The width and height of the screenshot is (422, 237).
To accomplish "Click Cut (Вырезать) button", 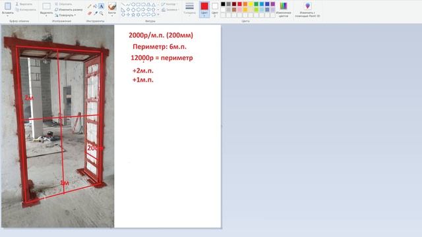I will point(24,4).
